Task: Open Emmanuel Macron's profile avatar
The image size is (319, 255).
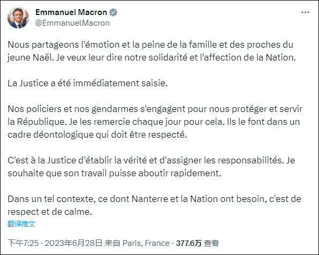Action: 18,18
